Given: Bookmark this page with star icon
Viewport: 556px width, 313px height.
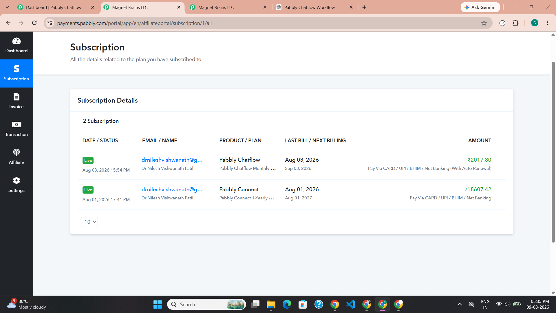Looking at the screenshot, I should point(484,23).
